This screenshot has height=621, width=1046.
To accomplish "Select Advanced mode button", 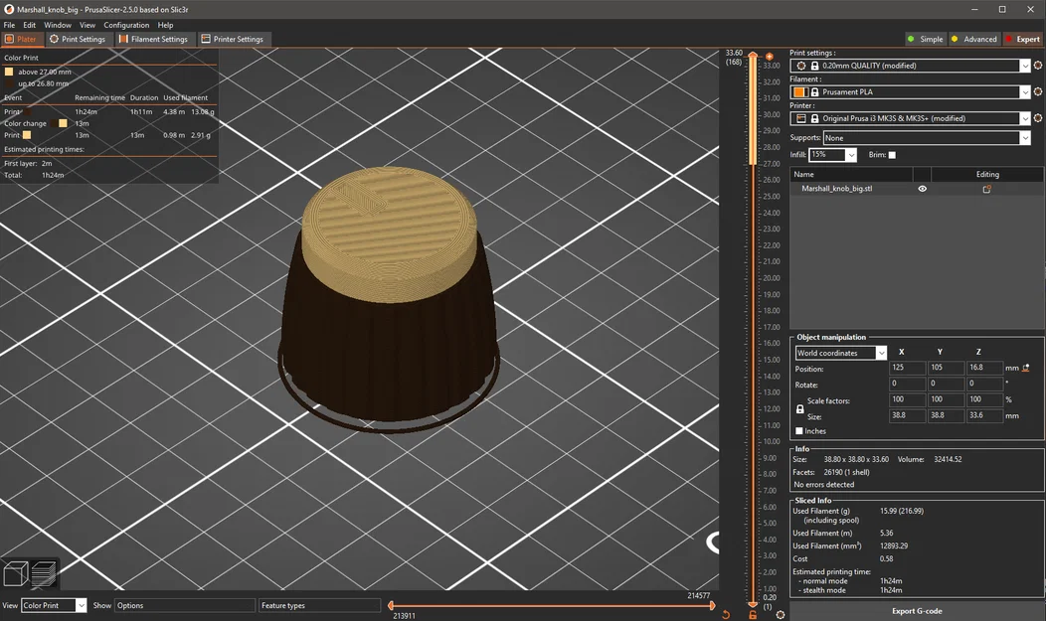I will pos(973,40).
